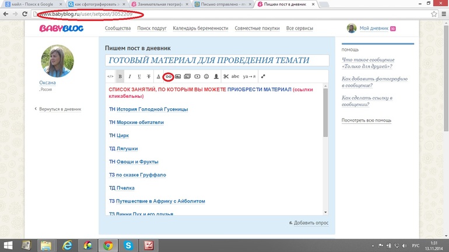Open Internet Explorer from the taskbar
The height and width of the screenshot is (252, 449).
67,246
